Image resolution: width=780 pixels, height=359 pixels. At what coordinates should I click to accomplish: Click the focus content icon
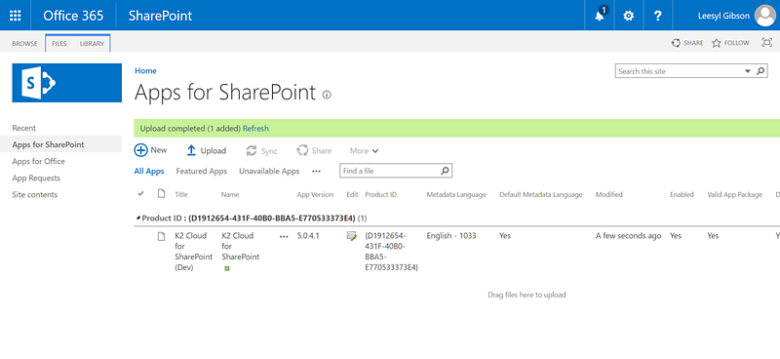[x=766, y=43]
